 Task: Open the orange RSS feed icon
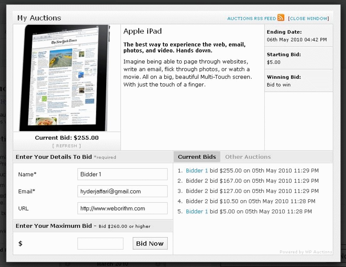click(x=281, y=17)
